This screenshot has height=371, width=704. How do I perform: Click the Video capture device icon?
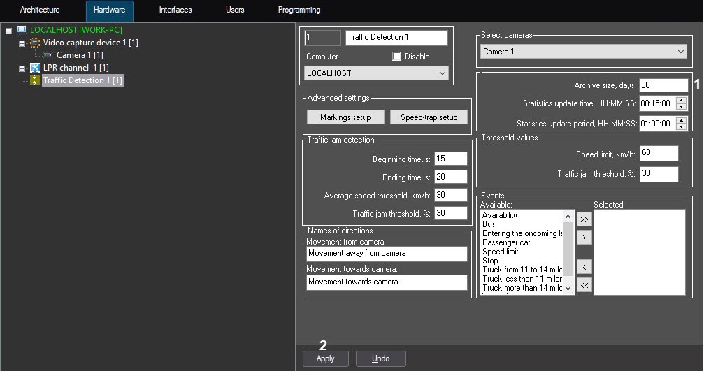pos(35,43)
